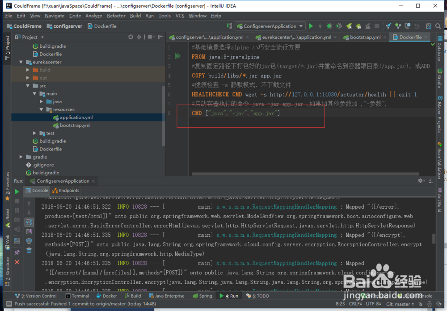
Task: Run with coverage icon
Action: pyautogui.click(x=338, y=26)
